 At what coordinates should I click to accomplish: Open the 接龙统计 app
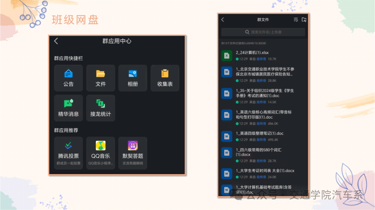click(x=100, y=108)
